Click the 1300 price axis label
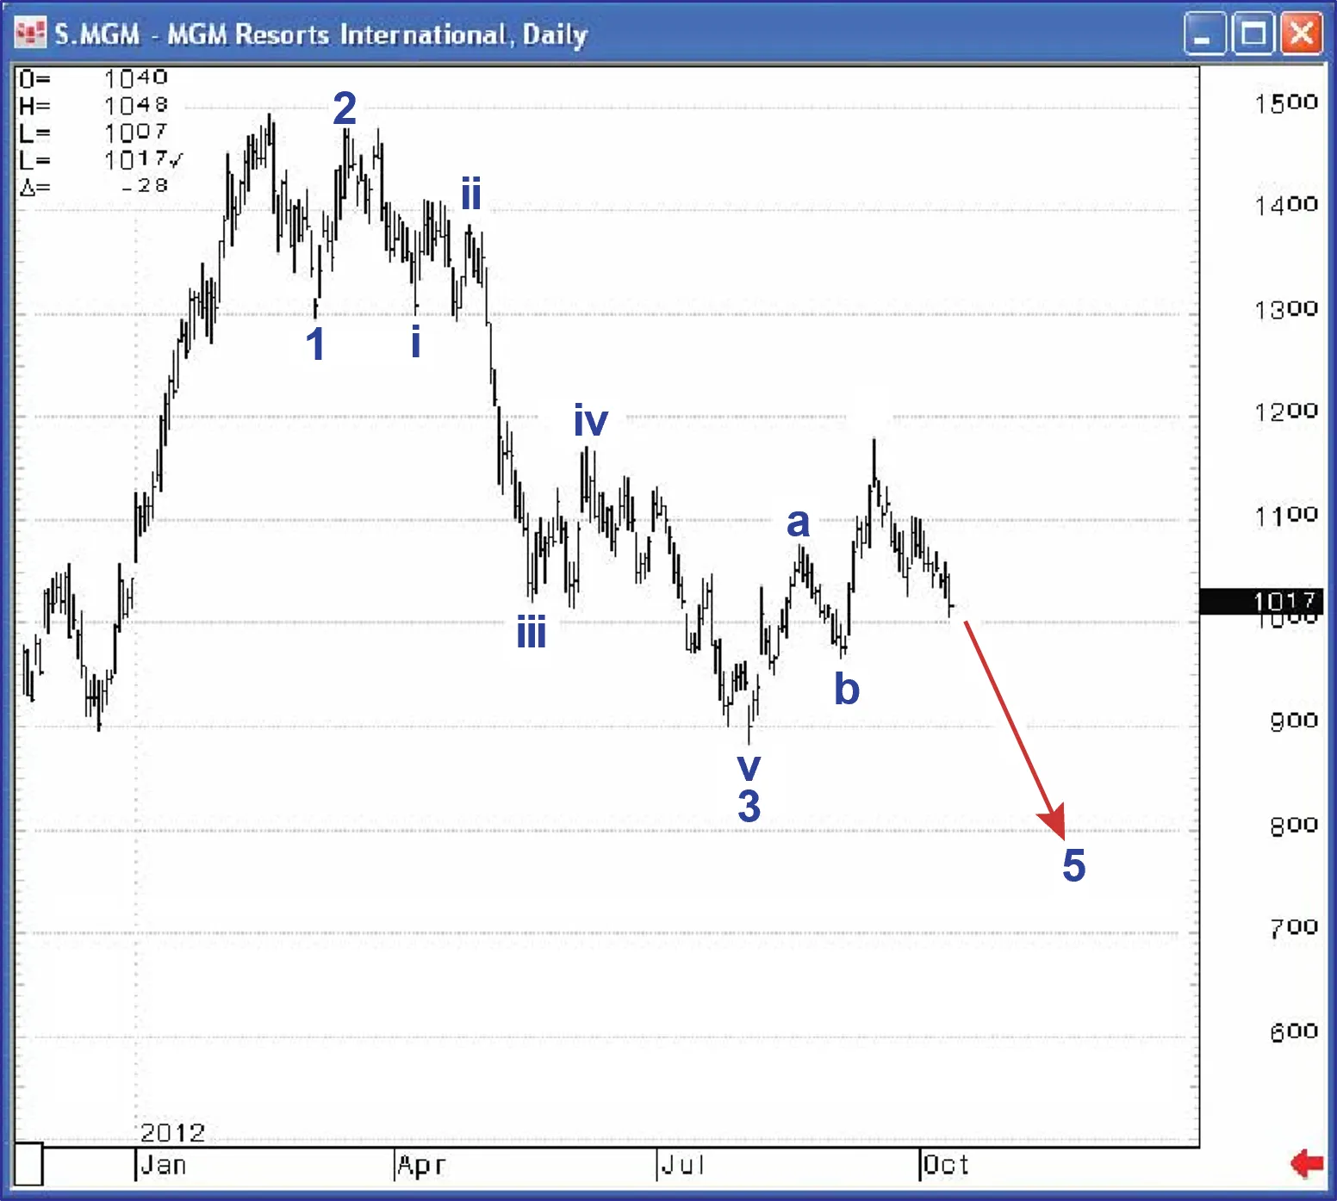This screenshot has width=1337, height=1201. pos(1286,309)
